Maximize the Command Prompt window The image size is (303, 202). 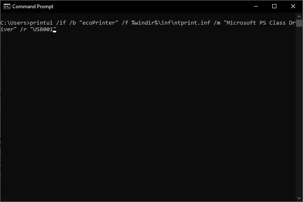[x=274, y=7]
